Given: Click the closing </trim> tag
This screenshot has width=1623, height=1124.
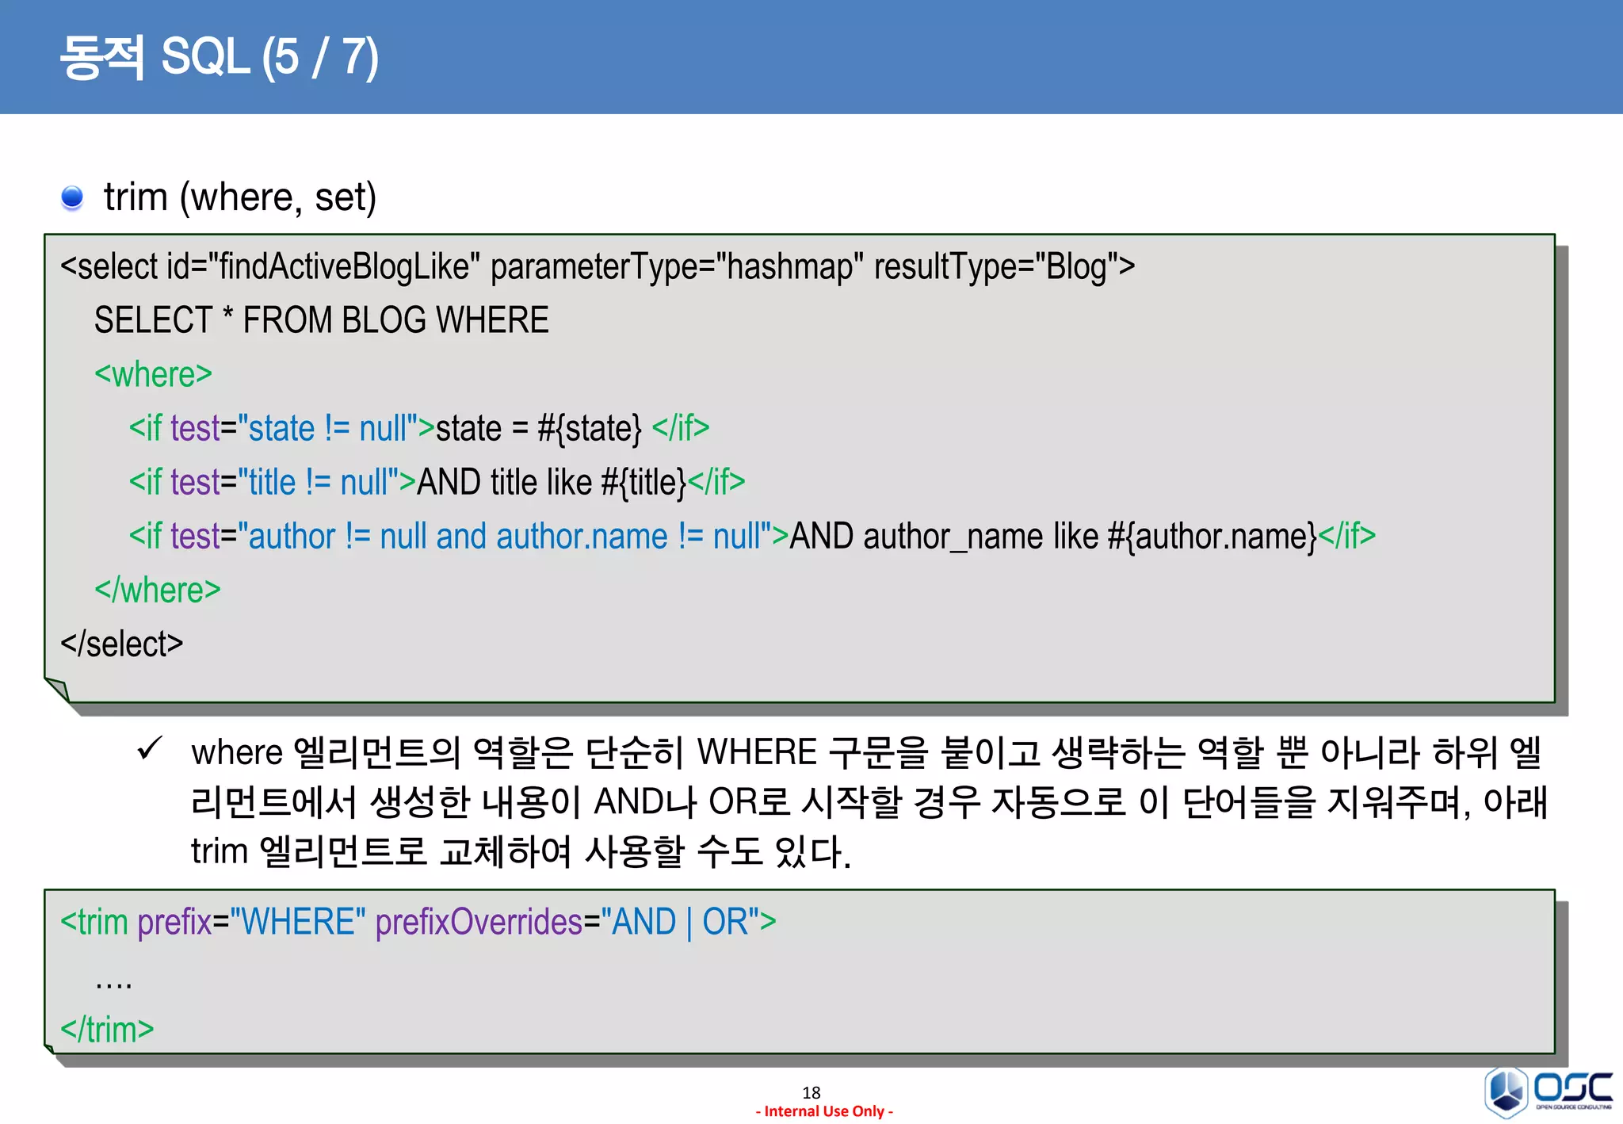Looking at the screenshot, I should [107, 1030].
